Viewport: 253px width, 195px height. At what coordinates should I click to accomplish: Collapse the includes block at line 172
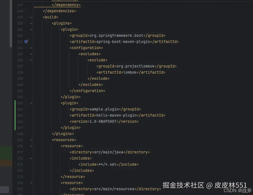[31, 158]
